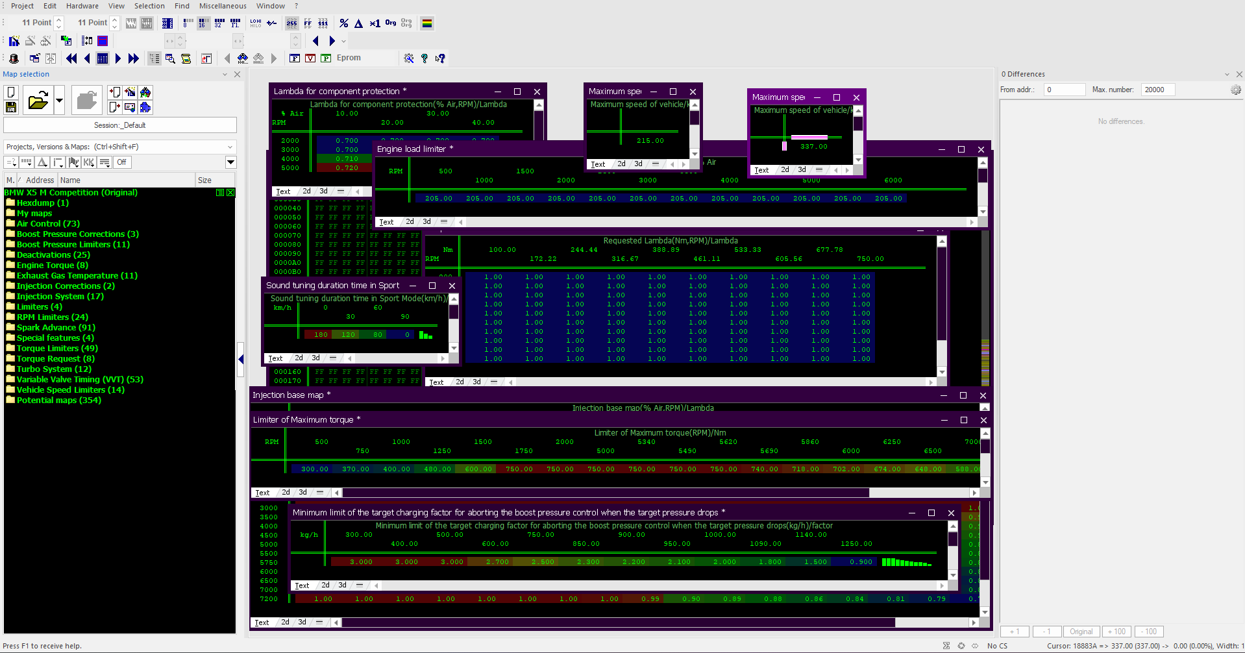Click the Session:_Default button
1245x653 pixels.
click(120, 125)
